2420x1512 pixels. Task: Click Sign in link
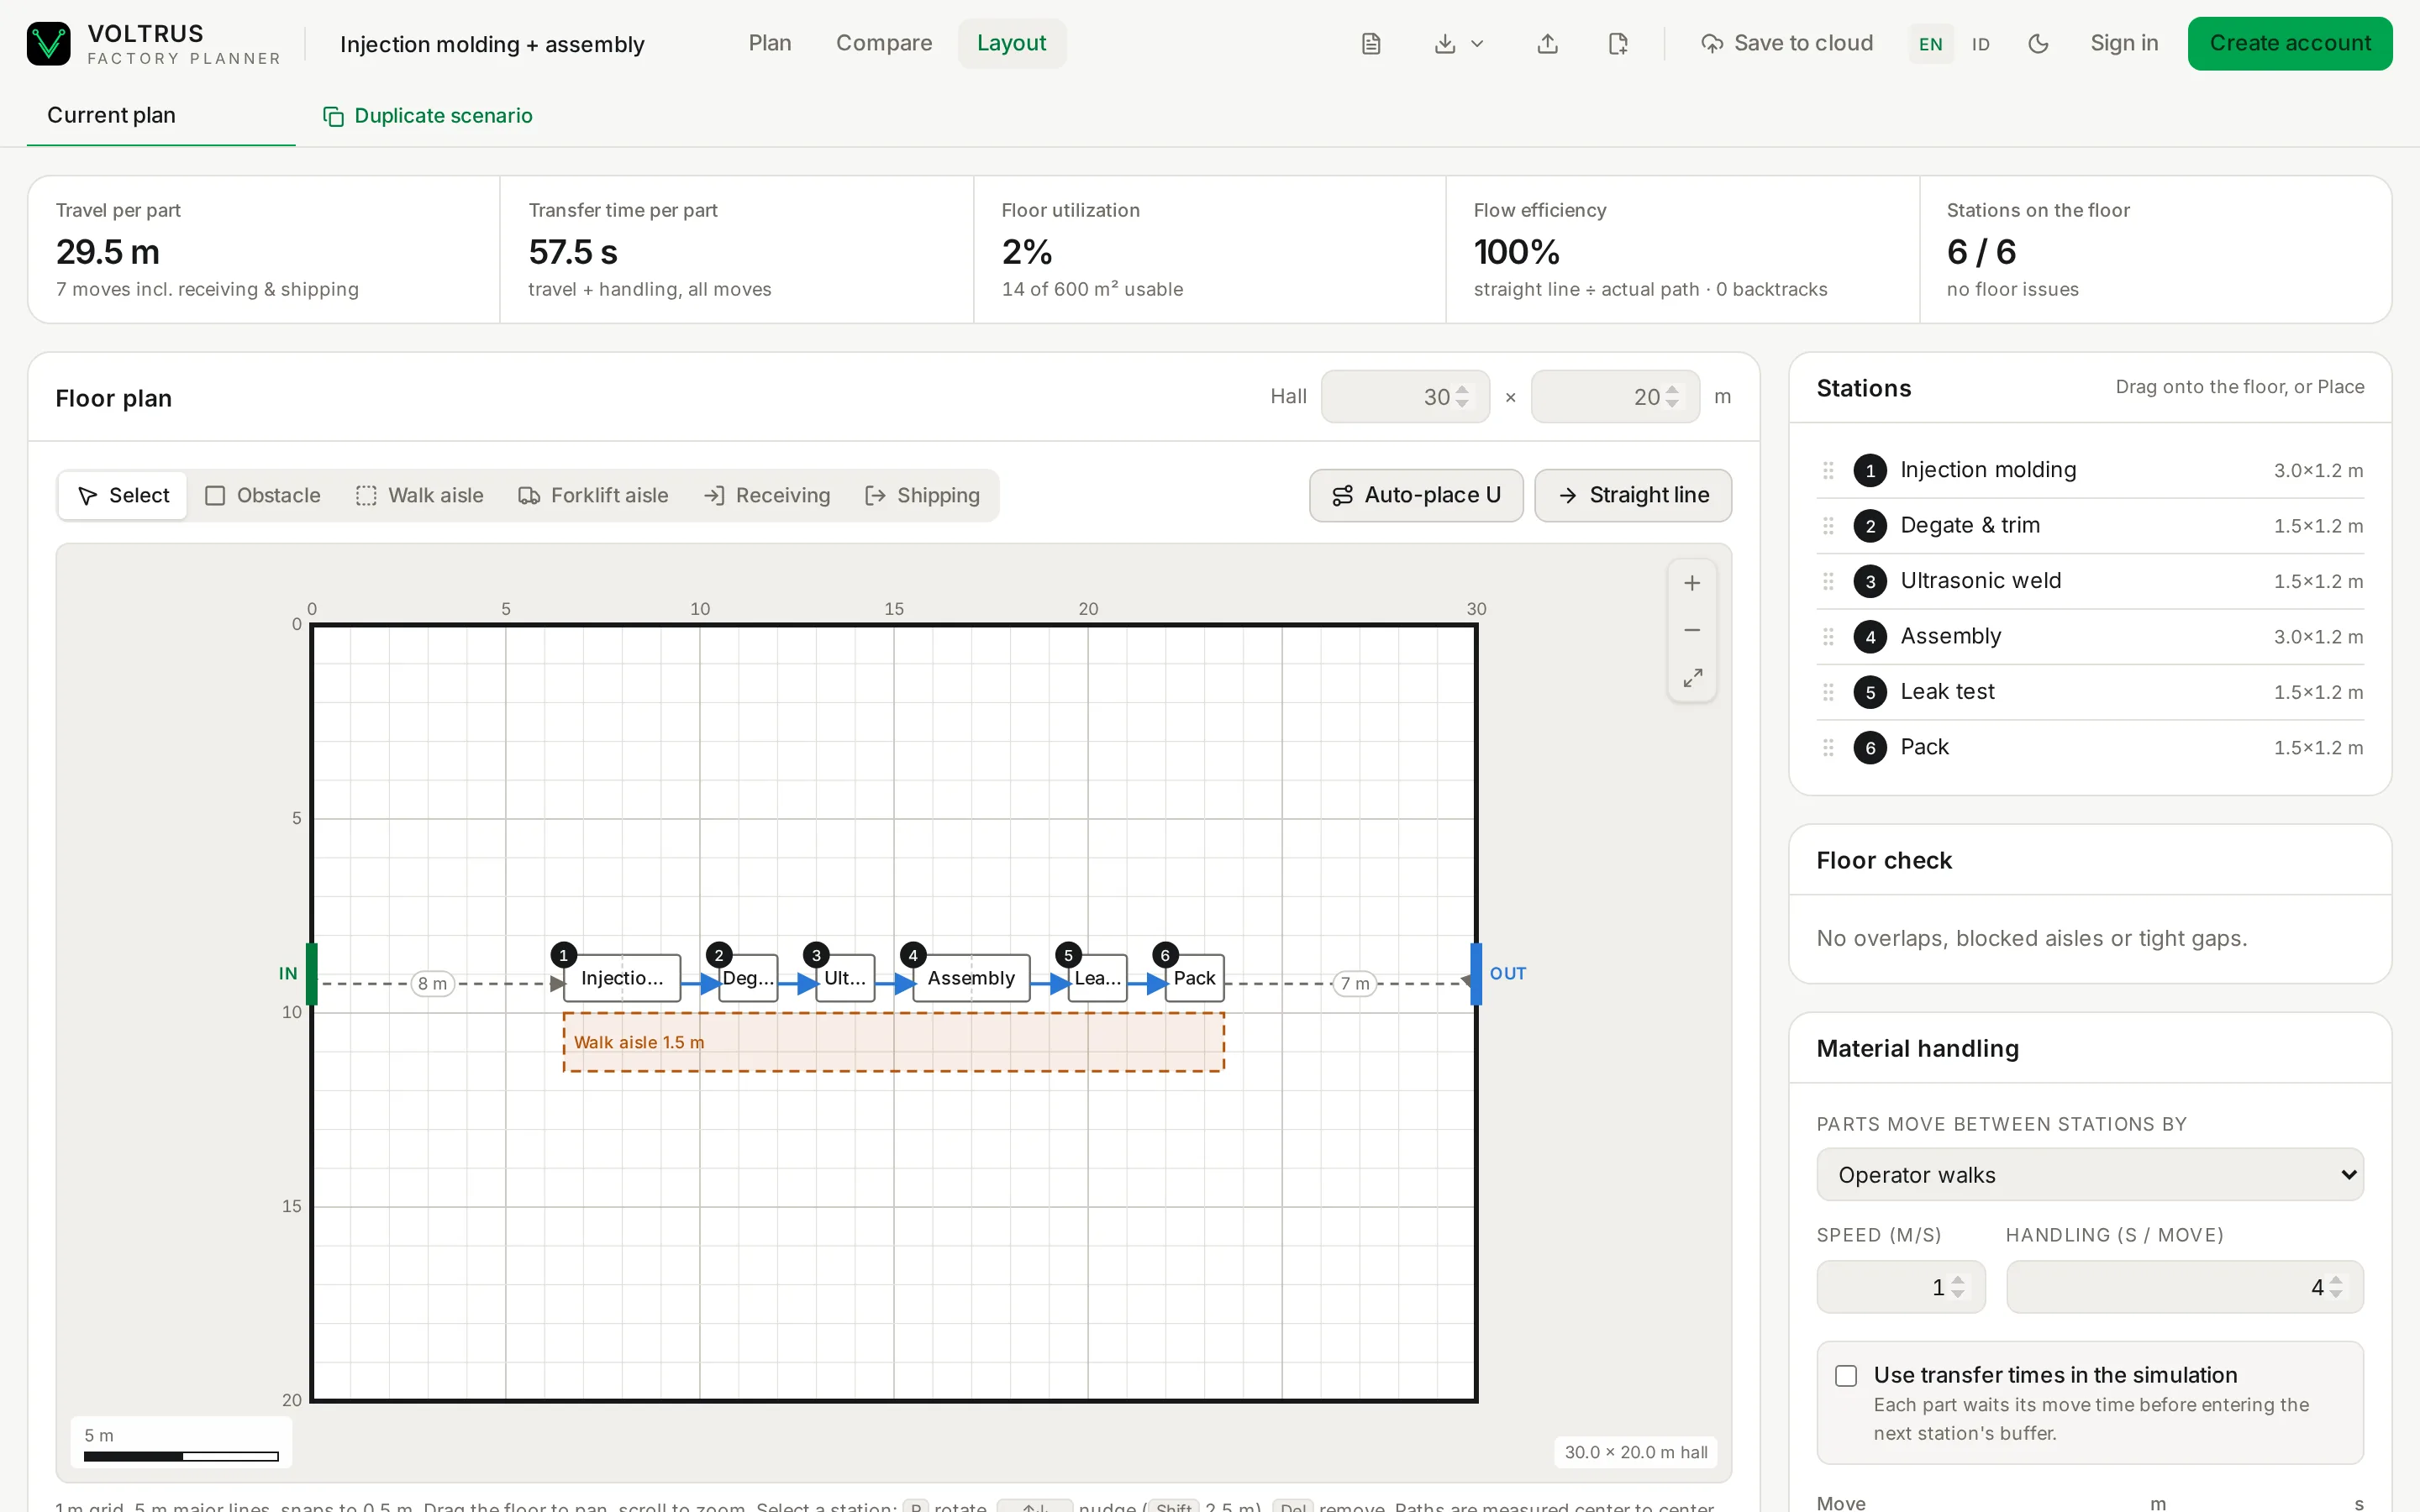2124,44
